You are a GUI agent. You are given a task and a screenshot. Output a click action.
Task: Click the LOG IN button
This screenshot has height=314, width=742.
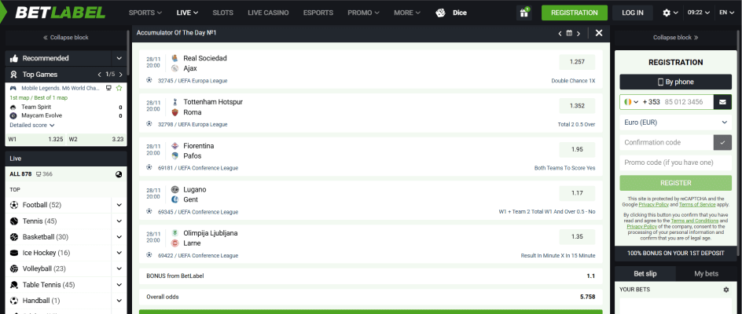[x=633, y=13]
